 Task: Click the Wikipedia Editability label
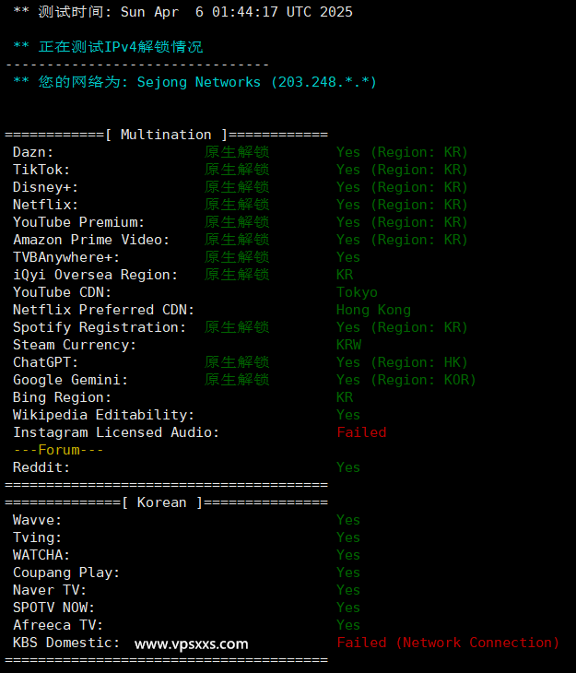(103, 415)
